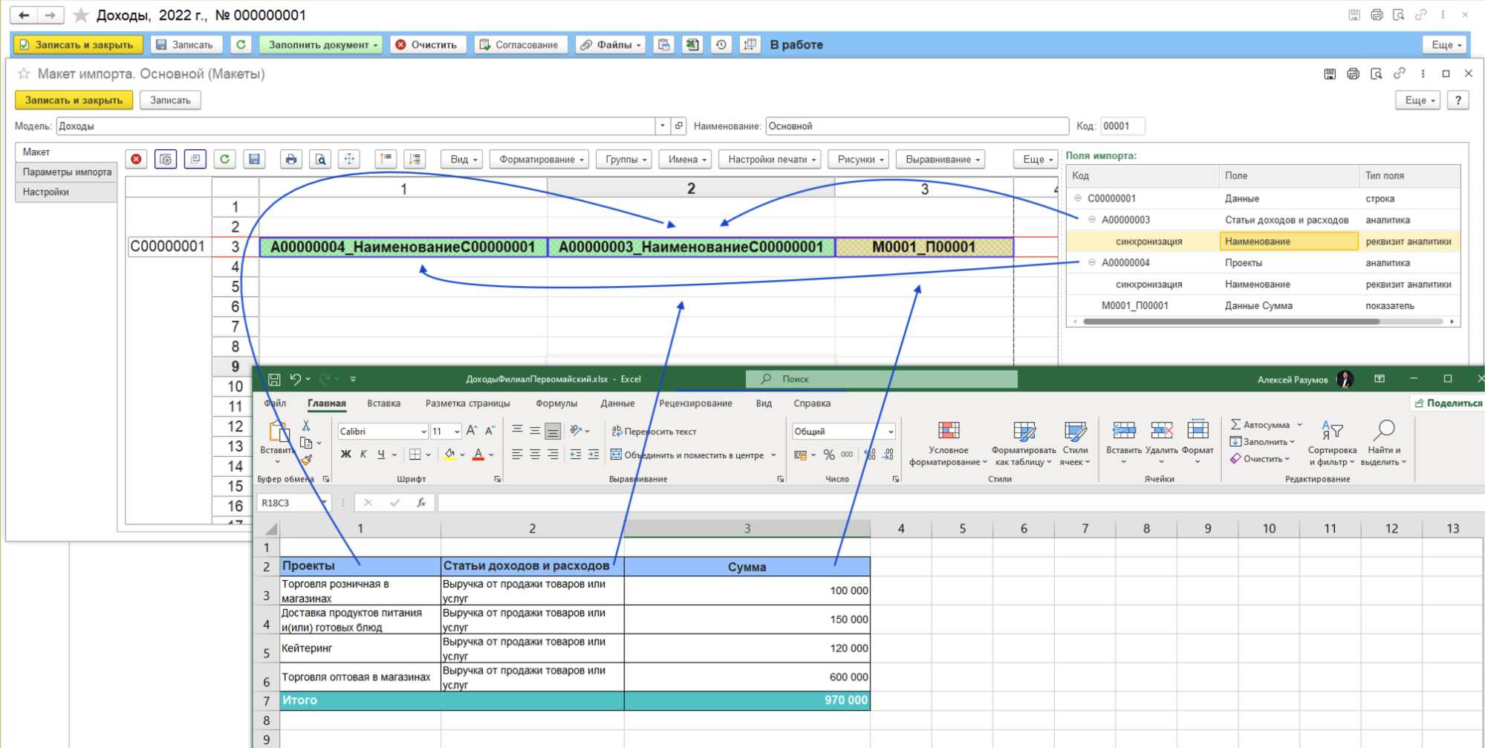
Task: Click top Записать и закрыть button
Action: (x=77, y=45)
